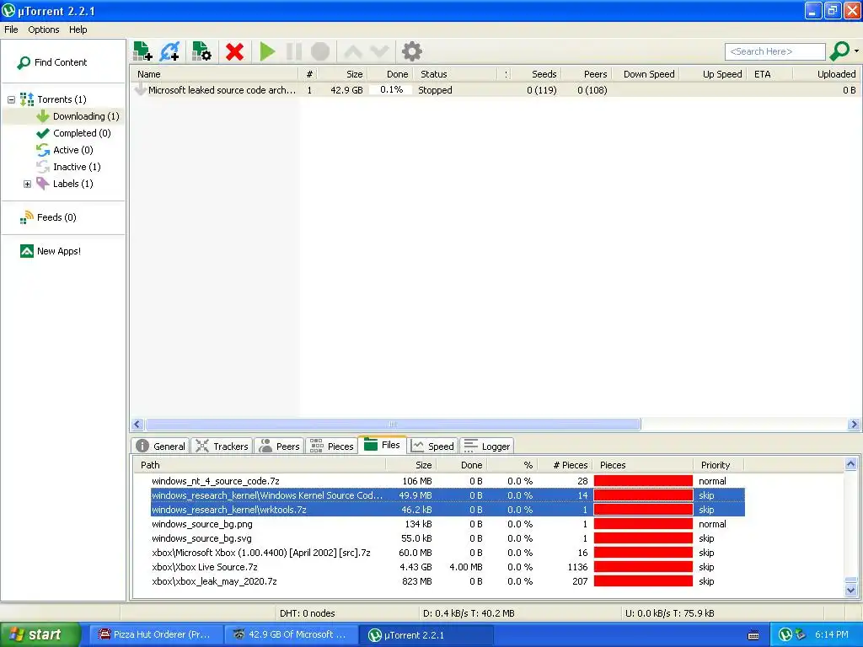Open Preferences via the gear icon
Image resolution: width=863 pixels, height=647 pixels.
point(411,51)
